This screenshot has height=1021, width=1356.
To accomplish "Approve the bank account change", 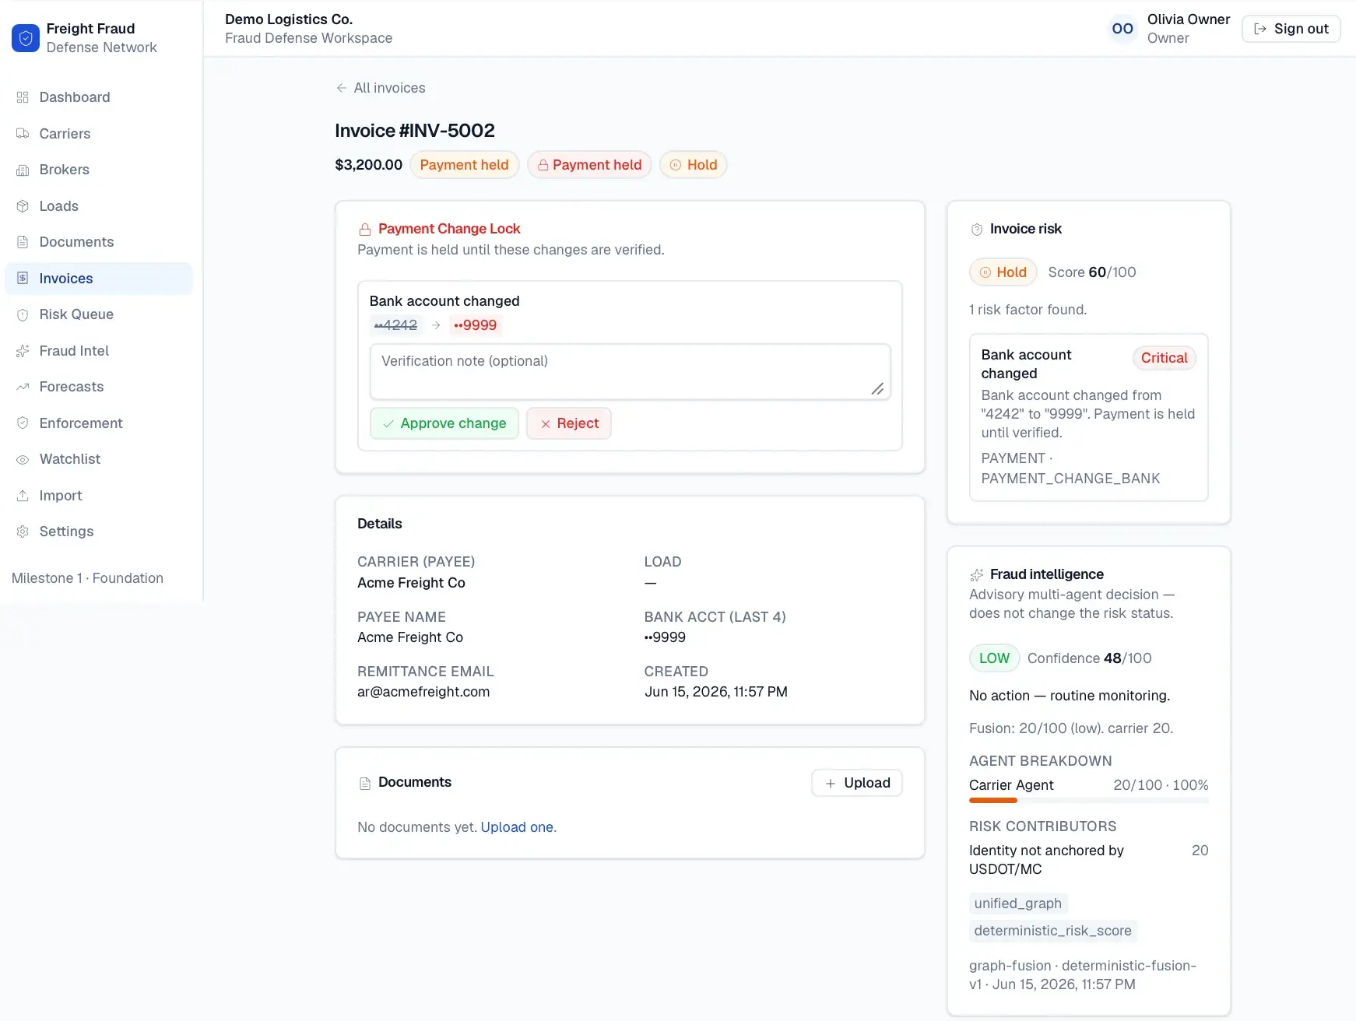I will [444, 423].
